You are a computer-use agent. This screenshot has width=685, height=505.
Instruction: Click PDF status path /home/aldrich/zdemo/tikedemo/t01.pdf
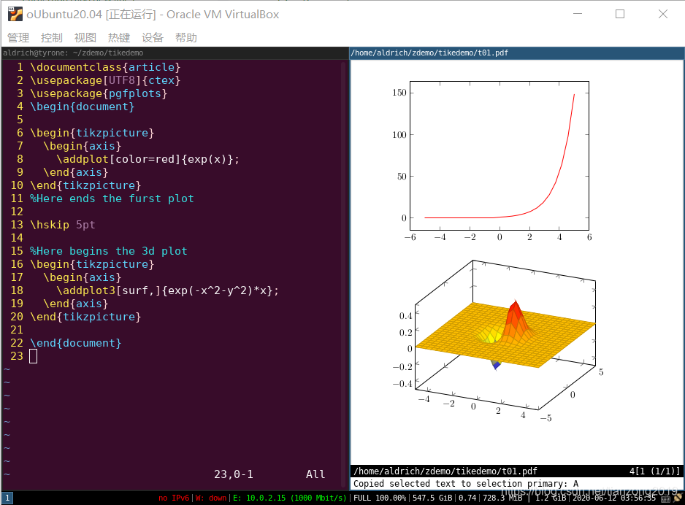(x=445, y=471)
